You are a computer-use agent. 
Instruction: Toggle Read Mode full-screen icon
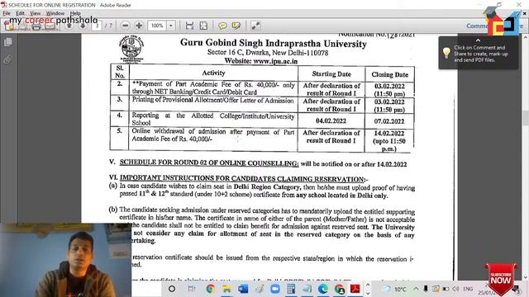(255, 26)
